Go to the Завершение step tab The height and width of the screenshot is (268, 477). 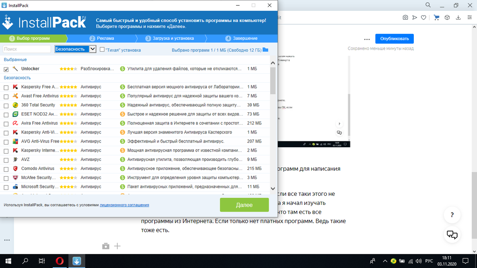click(241, 39)
